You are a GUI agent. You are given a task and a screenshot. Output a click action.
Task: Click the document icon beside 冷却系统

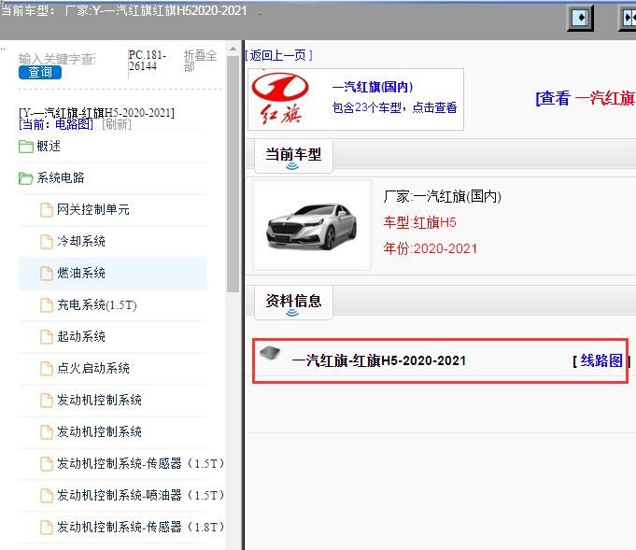click(47, 242)
